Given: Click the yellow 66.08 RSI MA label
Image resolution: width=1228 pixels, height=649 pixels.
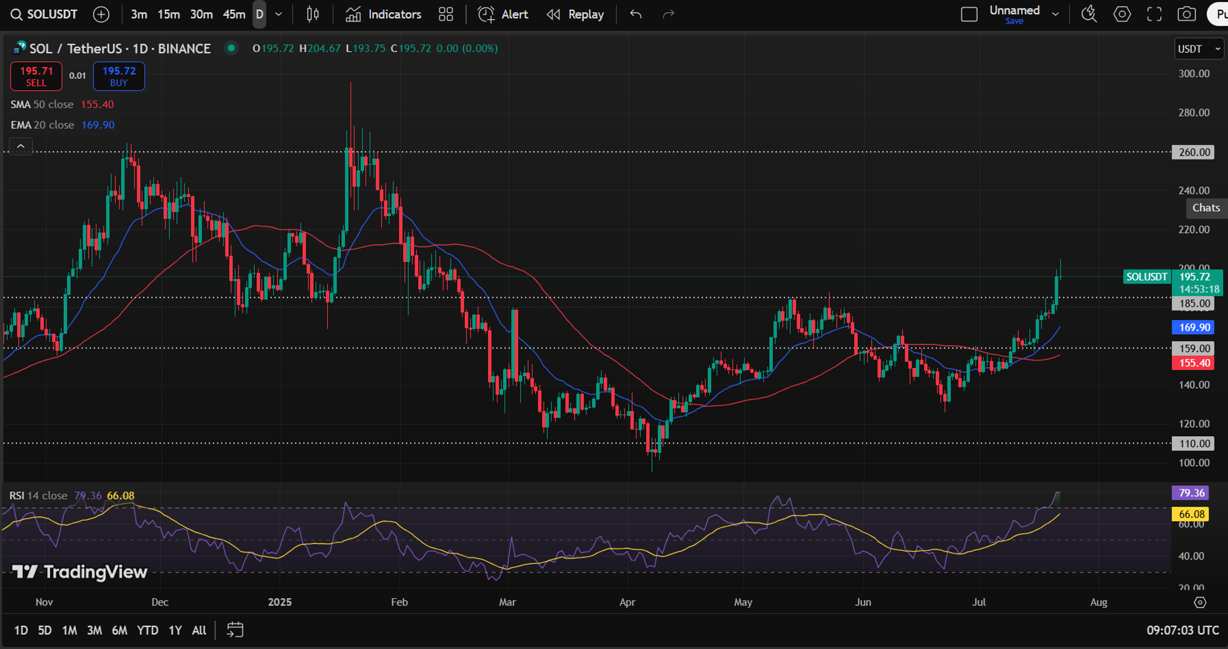Looking at the screenshot, I should pyautogui.click(x=1191, y=514).
